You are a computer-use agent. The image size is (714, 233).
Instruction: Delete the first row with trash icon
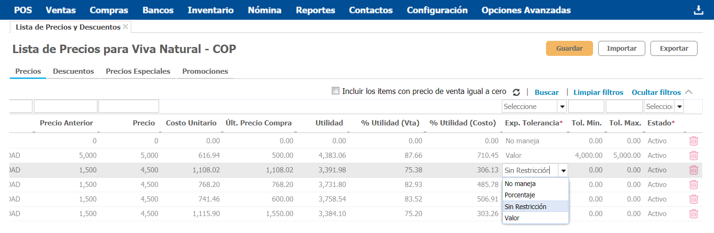pyautogui.click(x=693, y=140)
